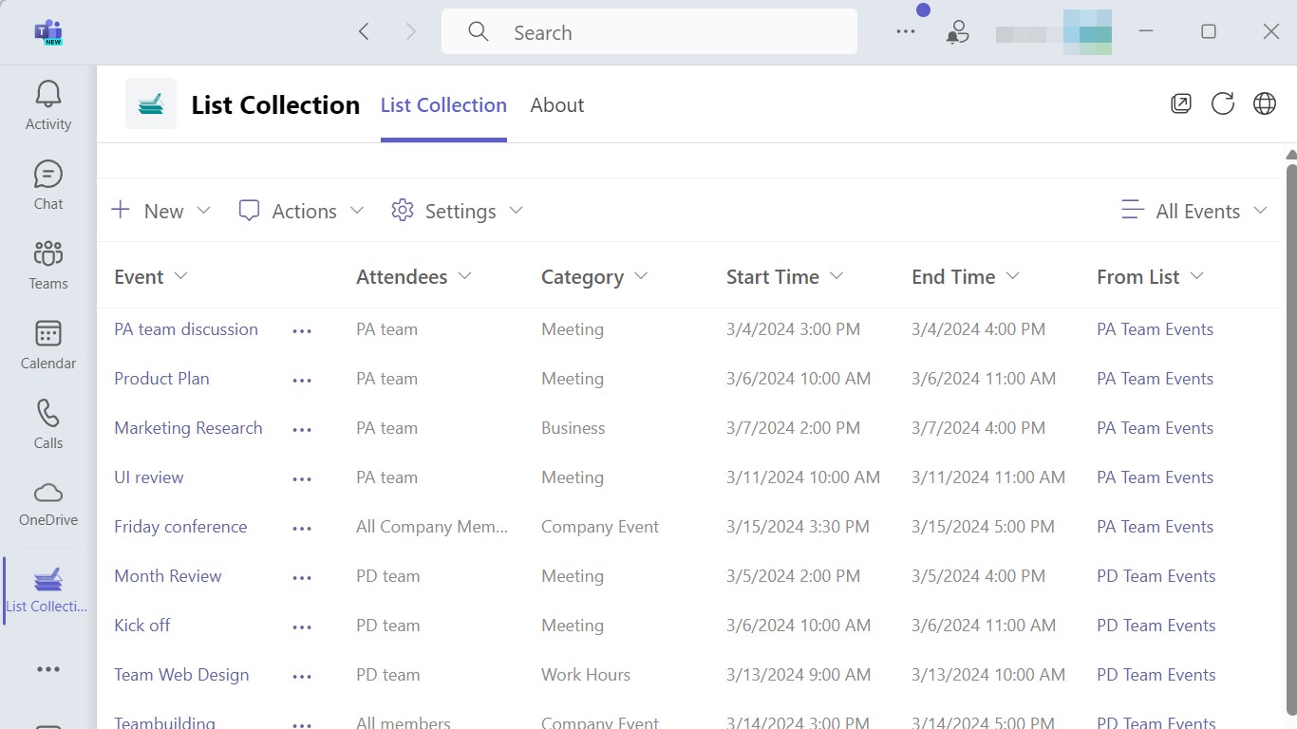Open more options for Marketing Research

[x=302, y=429]
